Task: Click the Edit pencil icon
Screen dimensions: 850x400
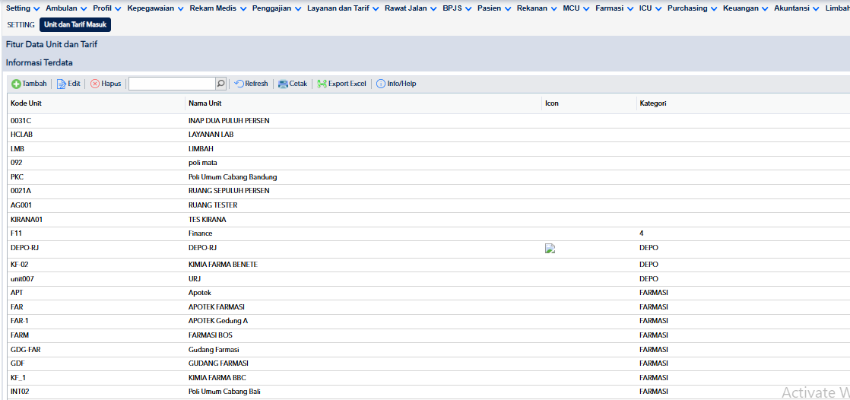Action: [x=62, y=84]
